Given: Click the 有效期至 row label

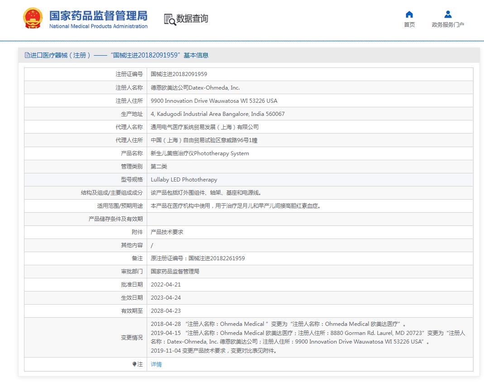Looking at the screenshot, I should pos(132,311).
